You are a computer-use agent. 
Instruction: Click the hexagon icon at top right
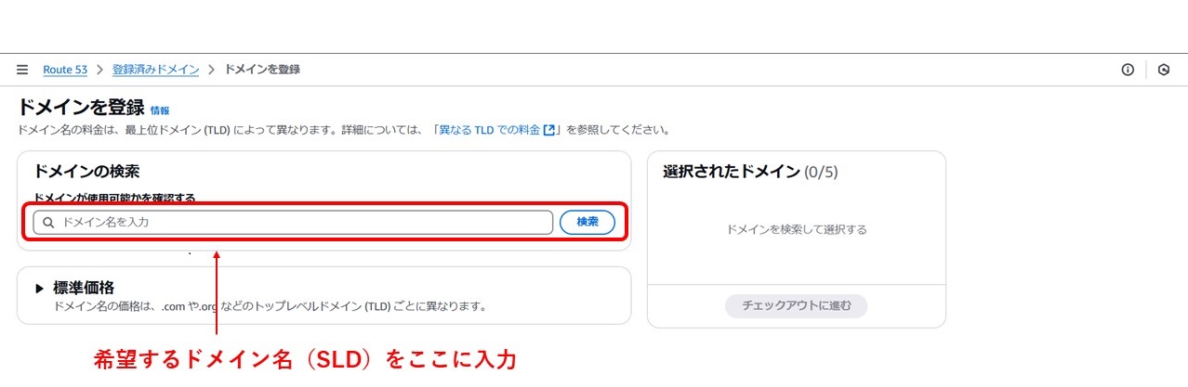[1164, 70]
